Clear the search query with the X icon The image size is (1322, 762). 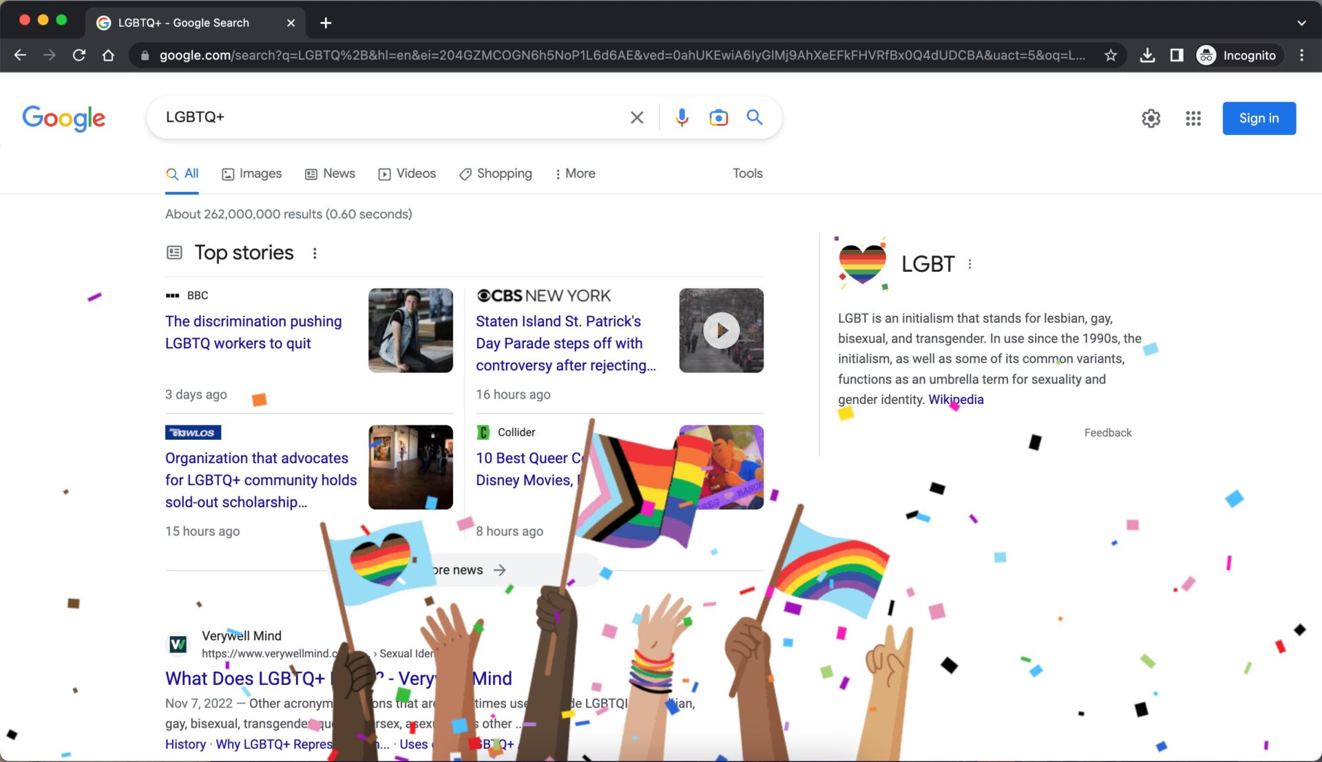pos(636,117)
